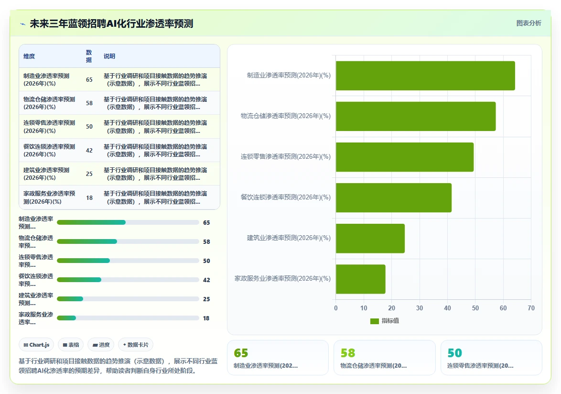Click the chart axis label 家政服务业渗透率预测(2026年)(%)
Screen dimensions: 561x394
[282, 278]
